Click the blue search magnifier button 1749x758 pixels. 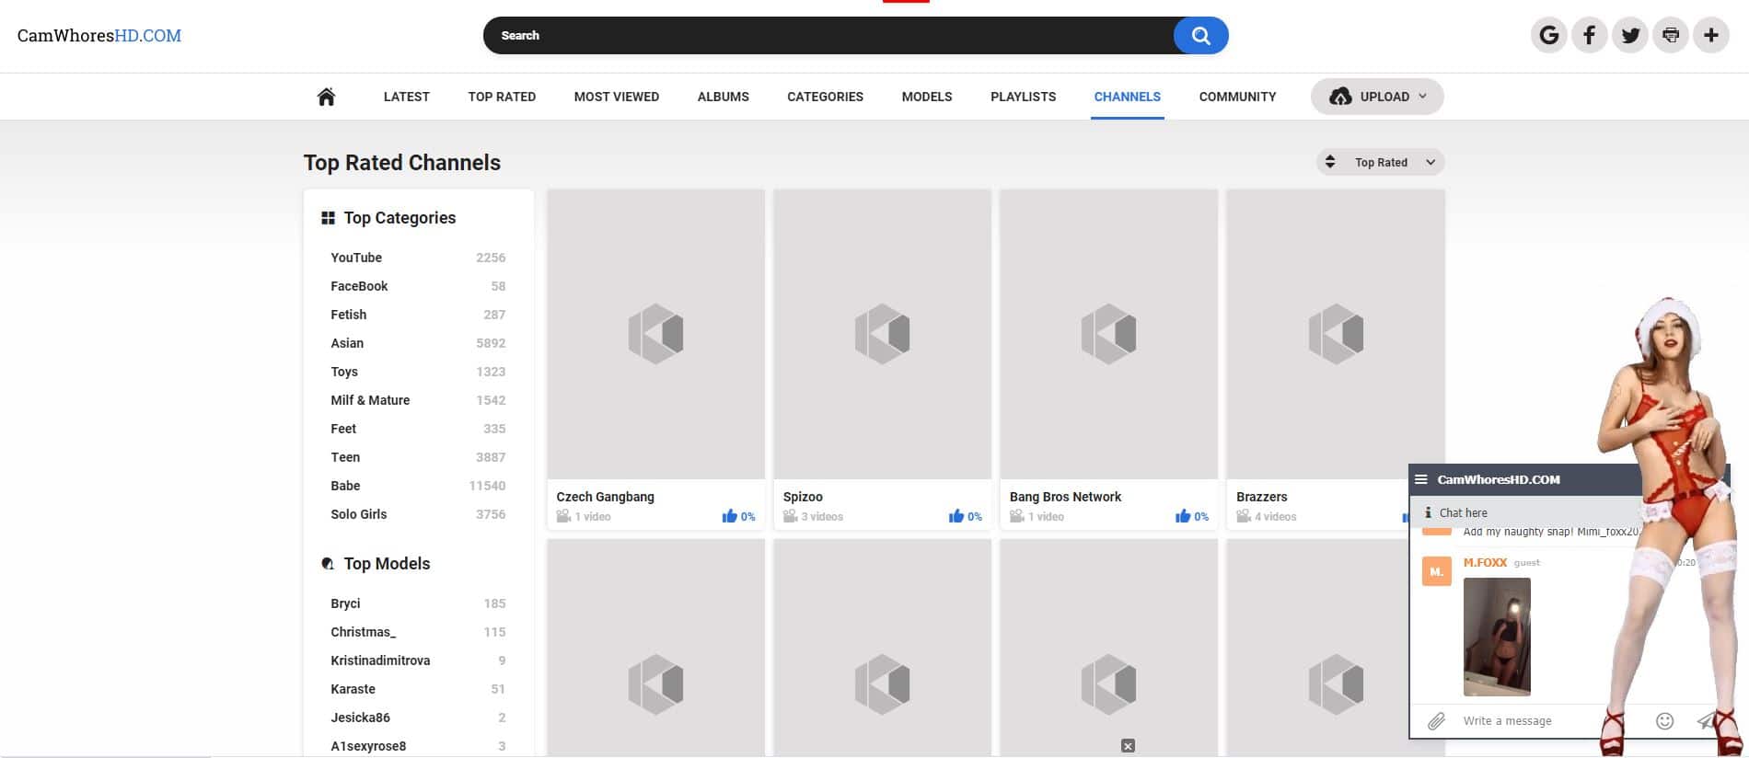pos(1200,36)
